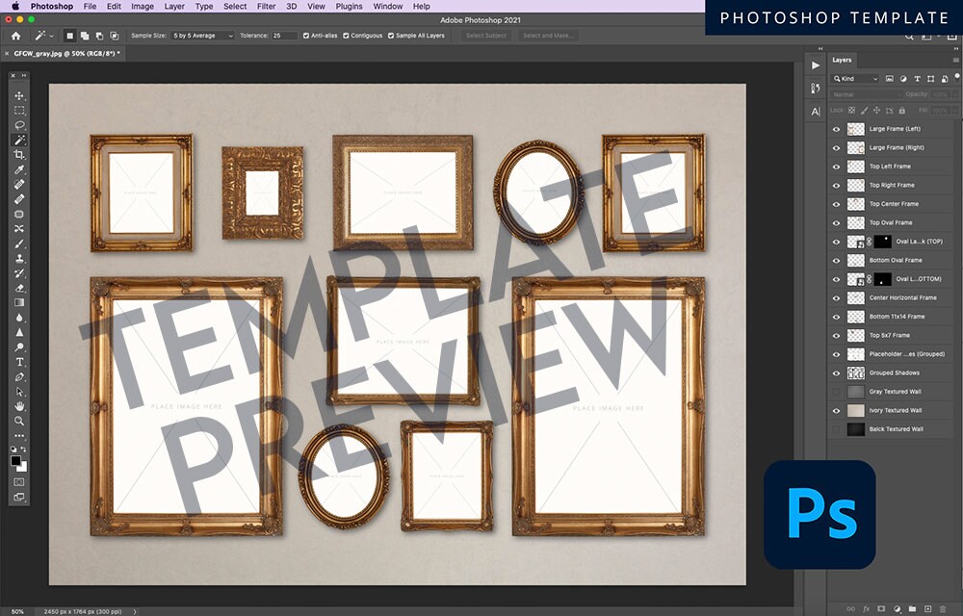
Task: Select the Move tool
Action: click(x=19, y=95)
